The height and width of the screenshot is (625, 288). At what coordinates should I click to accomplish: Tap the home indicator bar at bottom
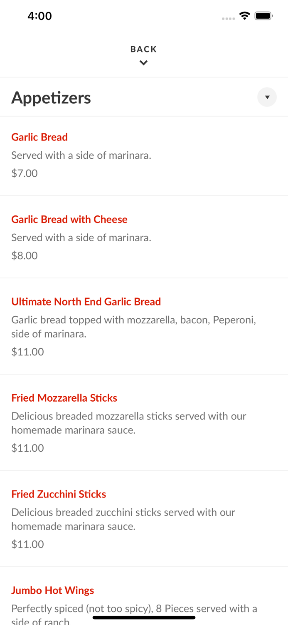point(144,617)
